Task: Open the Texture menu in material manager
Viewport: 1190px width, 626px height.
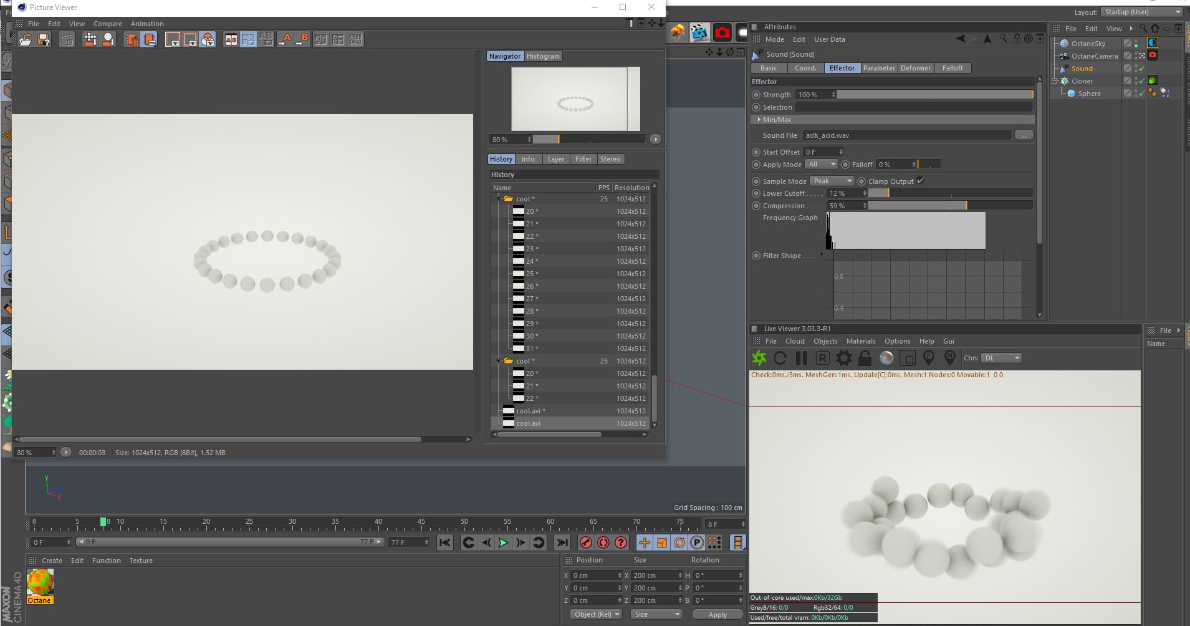Action: point(141,561)
